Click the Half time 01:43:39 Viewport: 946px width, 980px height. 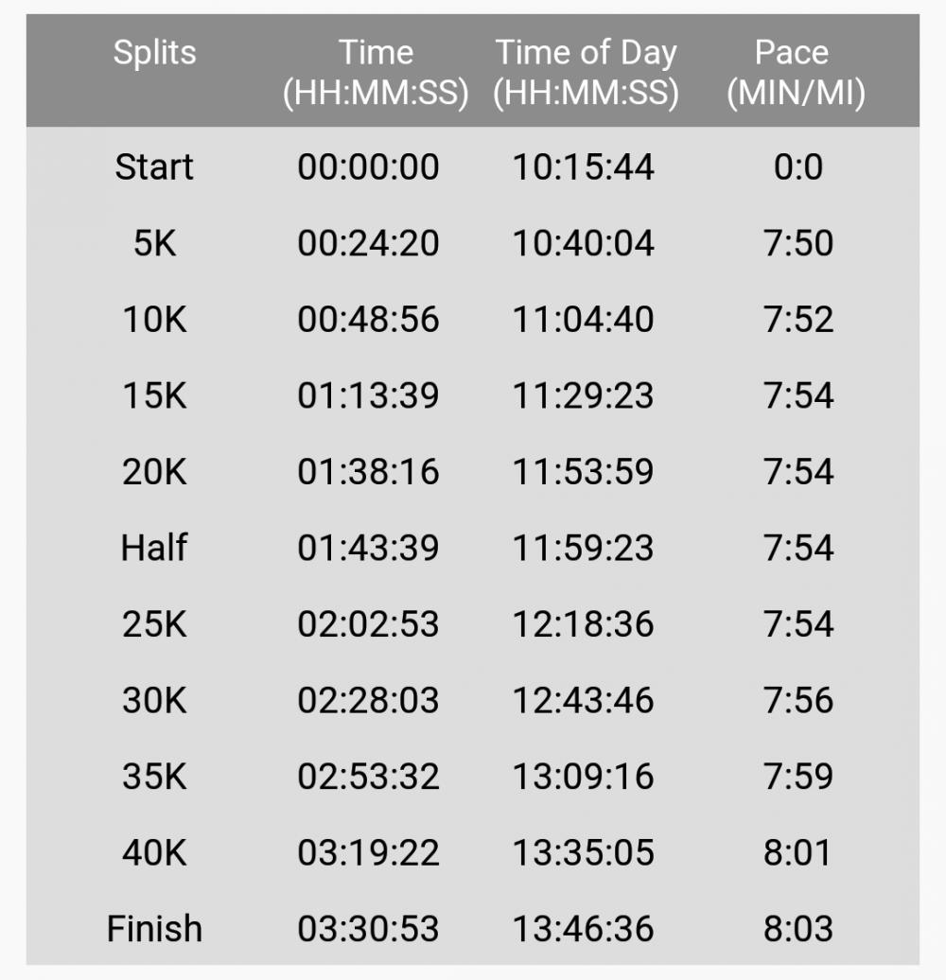[x=368, y=548]
